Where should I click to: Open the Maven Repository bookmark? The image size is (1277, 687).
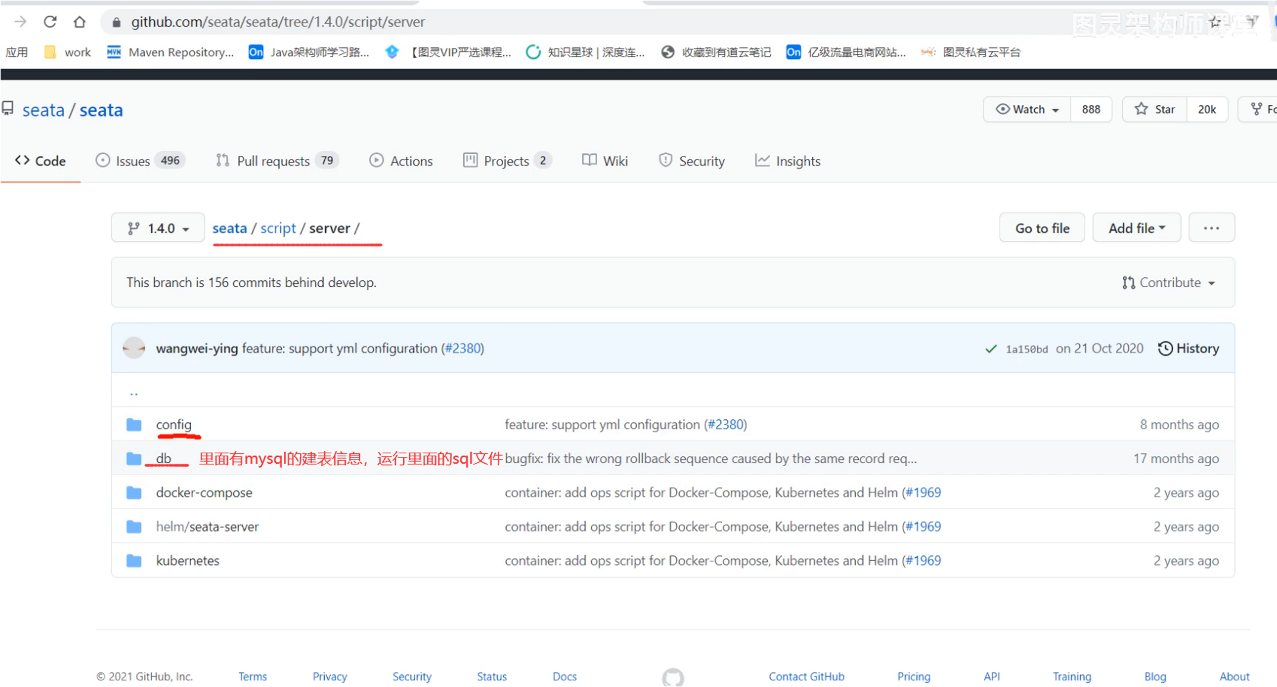pos(170,52)
